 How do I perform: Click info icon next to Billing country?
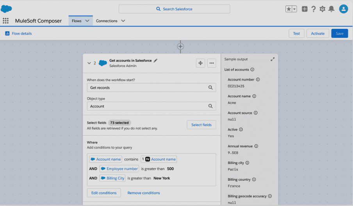(x=254, y=179)
